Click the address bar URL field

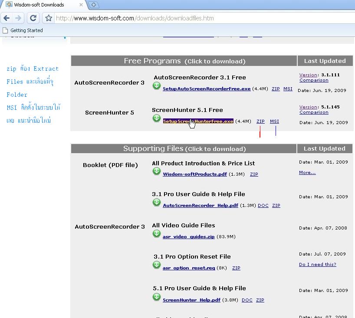click(x=204, y=18)
